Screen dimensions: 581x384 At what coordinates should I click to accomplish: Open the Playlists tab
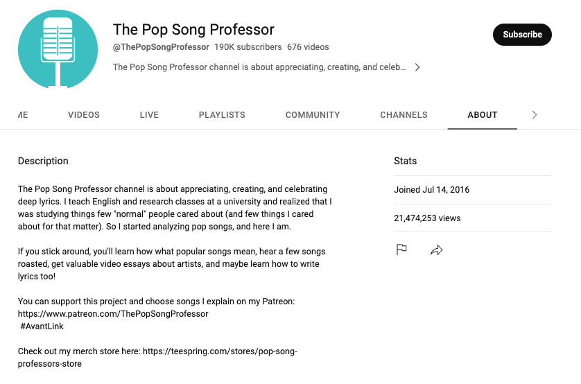222,115
